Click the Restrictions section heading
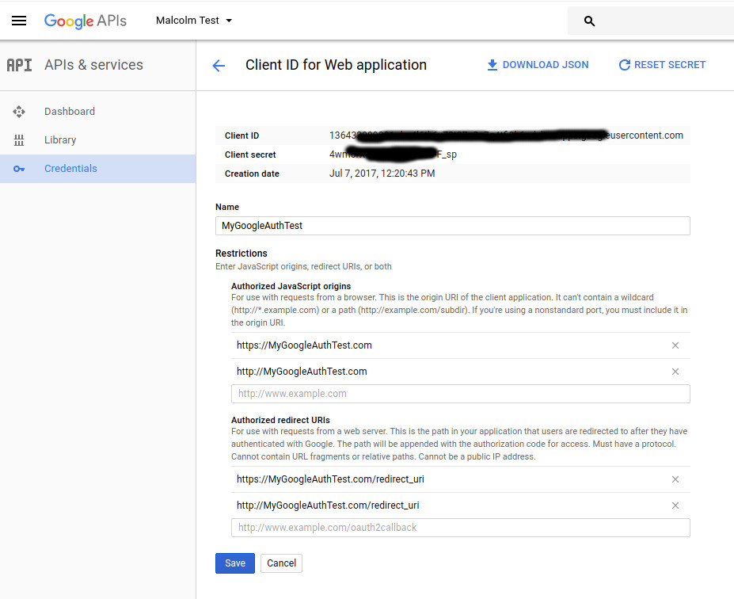734x599 pixels. coord(241,254)
